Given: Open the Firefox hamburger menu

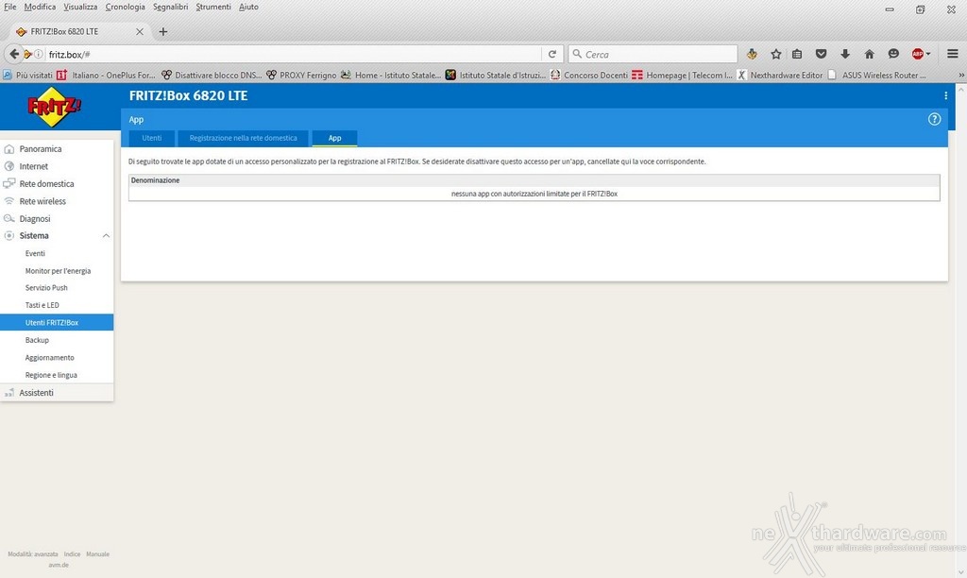Looking at the screenshot, I should (952, 54).
